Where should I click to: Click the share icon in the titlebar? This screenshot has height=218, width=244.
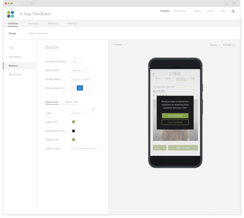point(227,3)
